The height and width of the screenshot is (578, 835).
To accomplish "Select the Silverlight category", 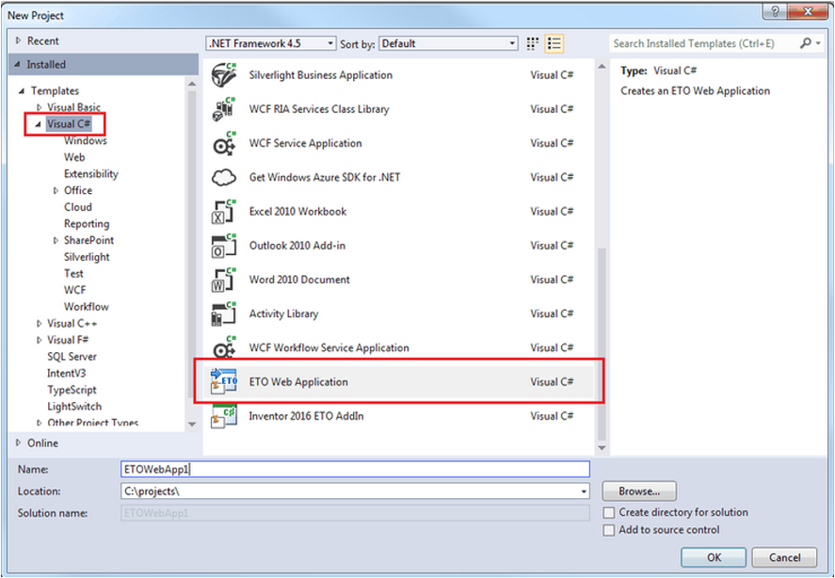I will click(87, 257).
